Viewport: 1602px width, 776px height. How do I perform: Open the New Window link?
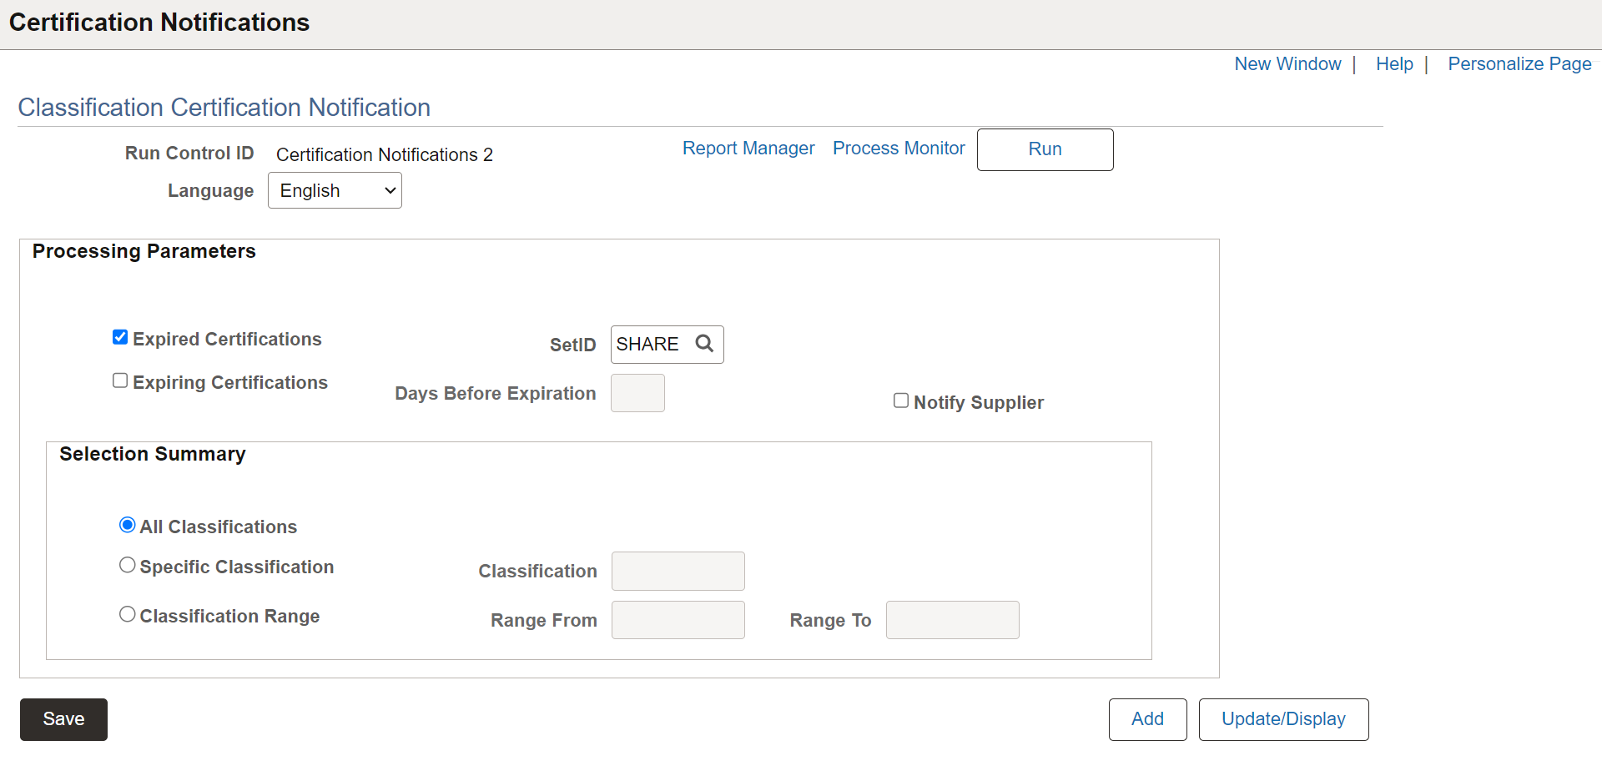pos(1287,63)
